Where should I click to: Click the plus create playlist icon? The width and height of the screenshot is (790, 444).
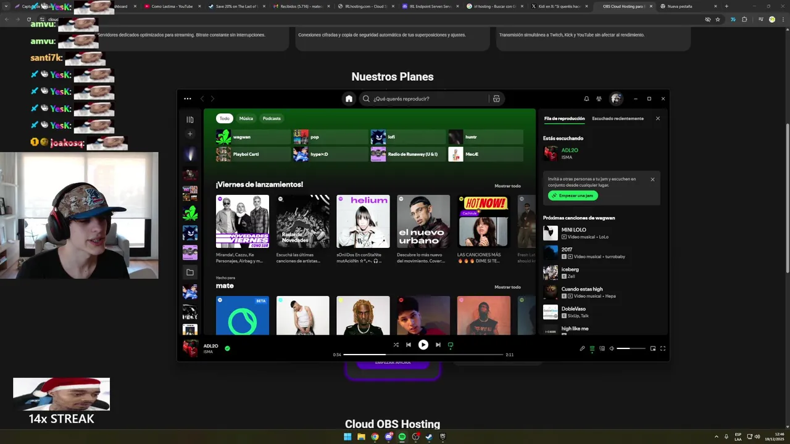click(190, 134)
